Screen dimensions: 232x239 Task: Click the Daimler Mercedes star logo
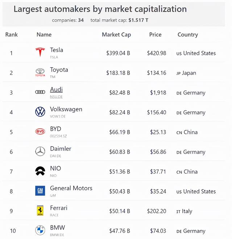40,151
